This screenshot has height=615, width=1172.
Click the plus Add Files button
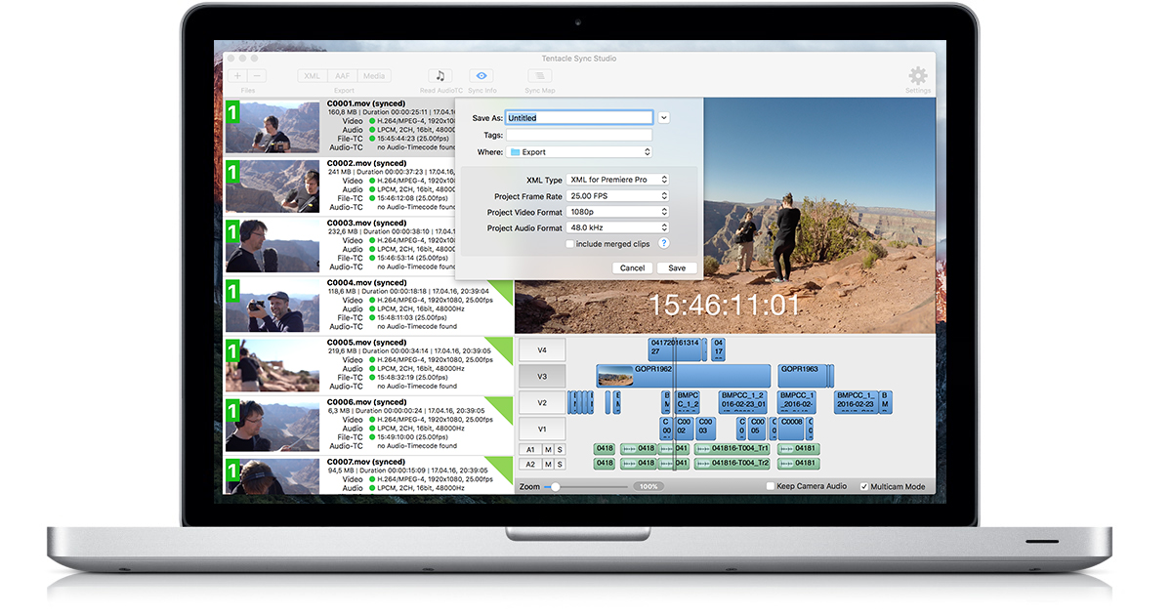[x=237, y=76]
